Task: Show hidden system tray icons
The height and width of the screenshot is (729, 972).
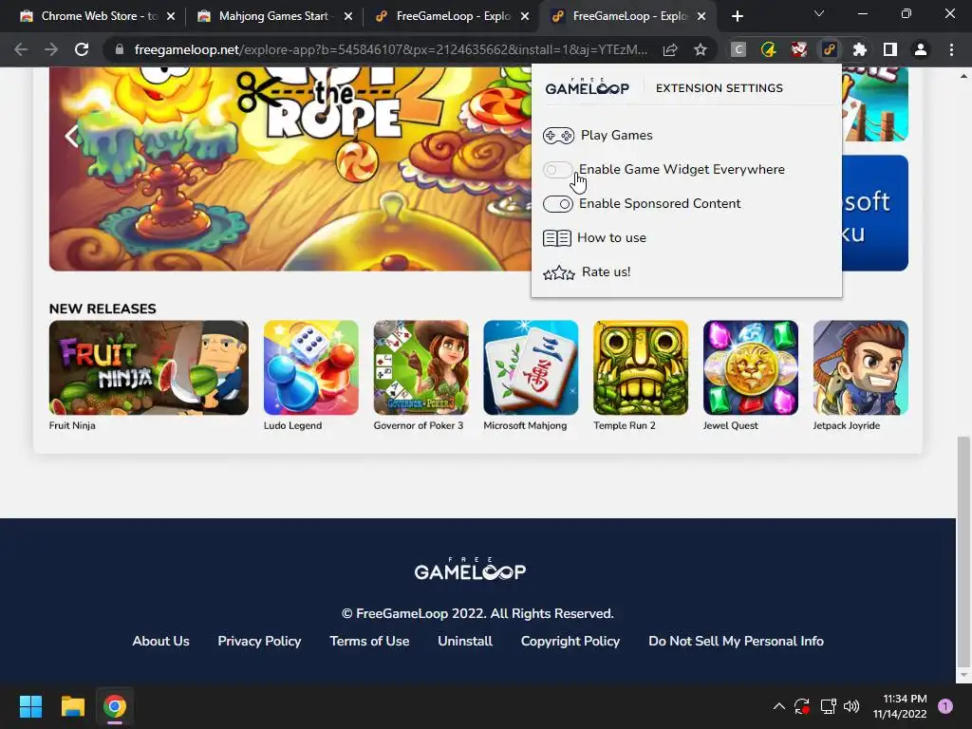Action: (779, 706)
